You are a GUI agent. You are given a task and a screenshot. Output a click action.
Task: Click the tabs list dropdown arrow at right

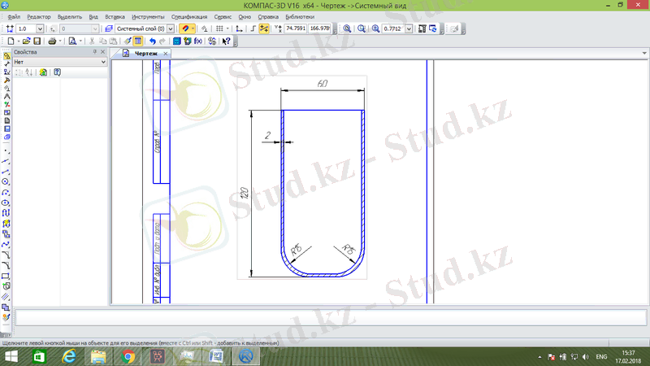644,53
